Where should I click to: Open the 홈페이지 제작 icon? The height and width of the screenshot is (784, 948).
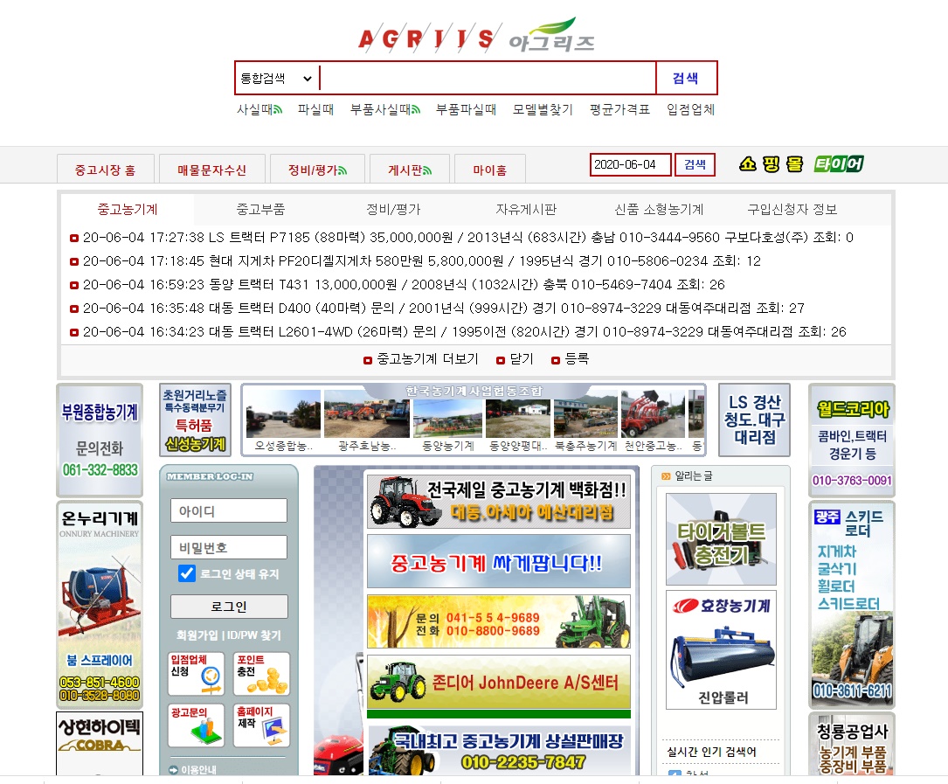point(262,725)
